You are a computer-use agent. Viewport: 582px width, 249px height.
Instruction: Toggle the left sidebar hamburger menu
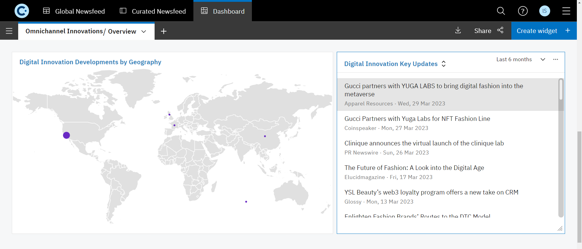coord(9,31)
